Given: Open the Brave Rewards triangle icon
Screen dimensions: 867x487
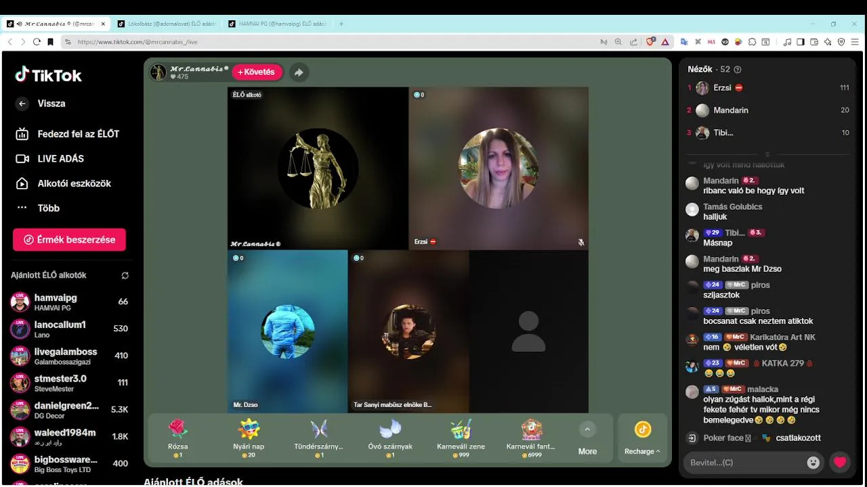Looking at the screenshot, I should point(665,42).
